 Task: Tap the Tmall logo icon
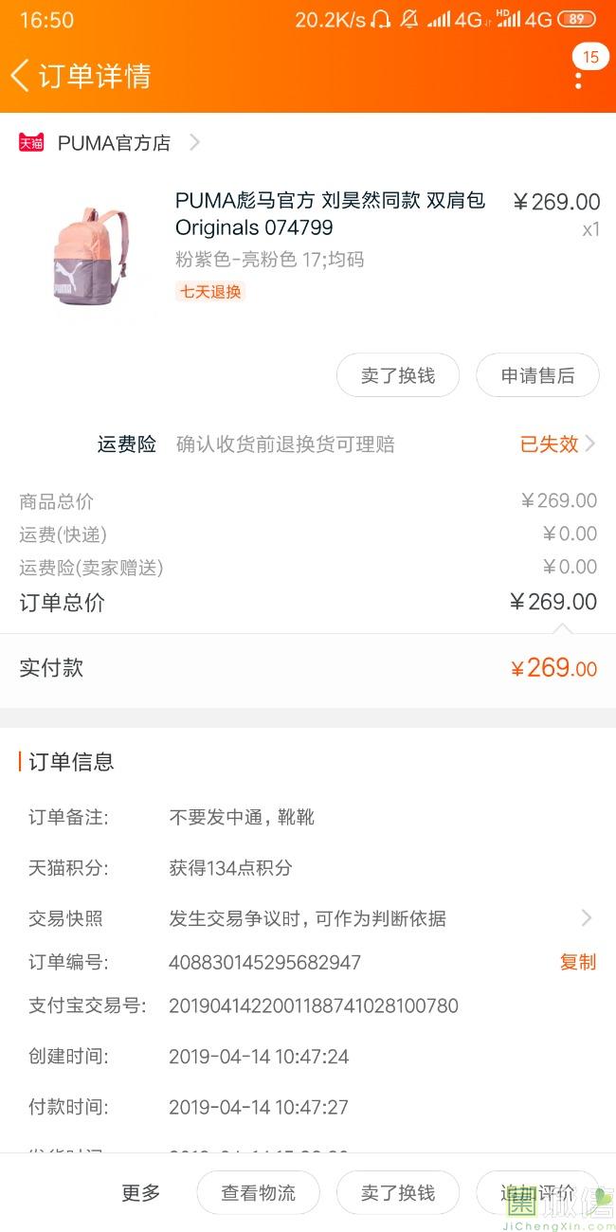click(x=31, y=143)
